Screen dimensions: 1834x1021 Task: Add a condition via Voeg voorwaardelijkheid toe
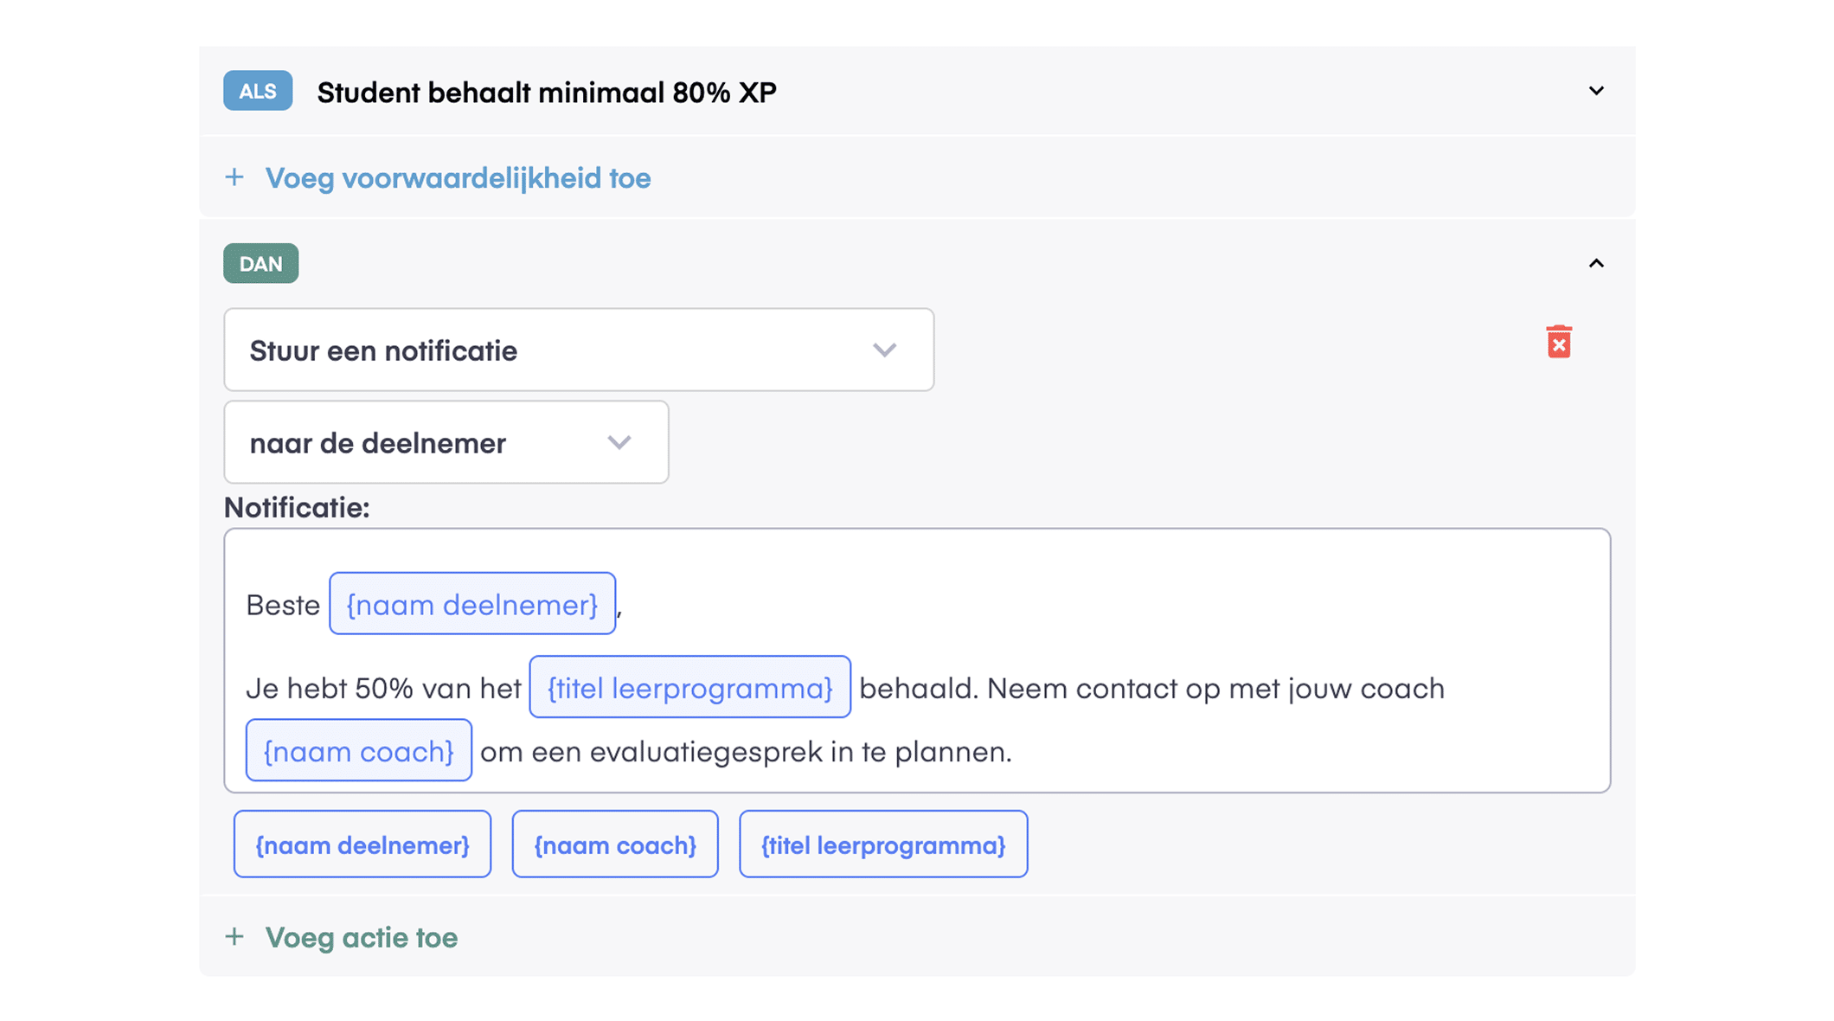(458, 178)
